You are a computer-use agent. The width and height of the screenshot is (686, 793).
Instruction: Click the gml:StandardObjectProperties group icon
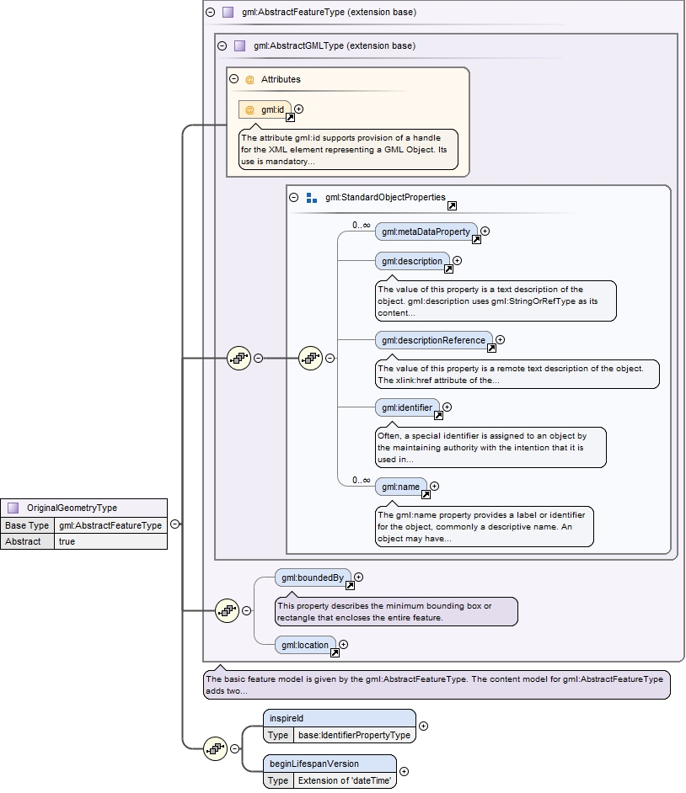click(x=312, y=198)
